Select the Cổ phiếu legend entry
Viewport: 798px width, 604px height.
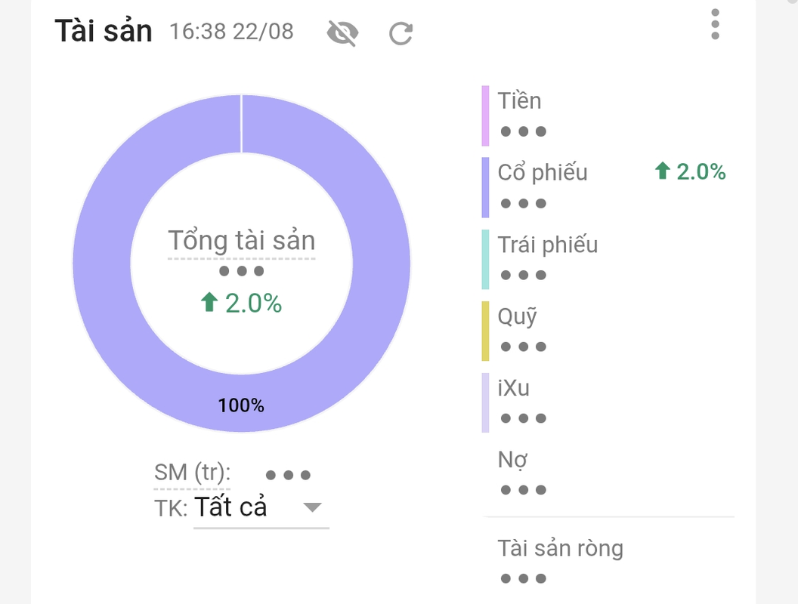click(542, 172)
